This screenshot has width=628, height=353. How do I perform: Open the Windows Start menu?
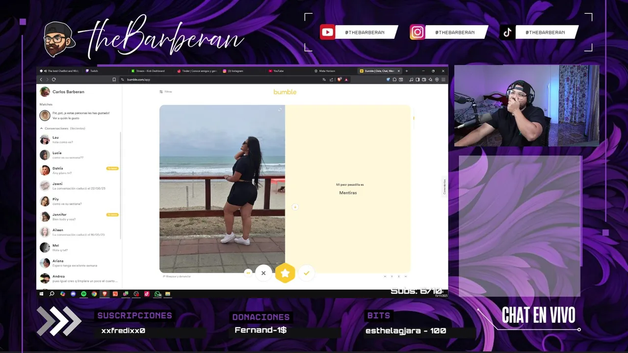[x=41, y=294]
